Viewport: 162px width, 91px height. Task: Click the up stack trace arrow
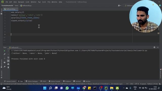coord(8,51)
